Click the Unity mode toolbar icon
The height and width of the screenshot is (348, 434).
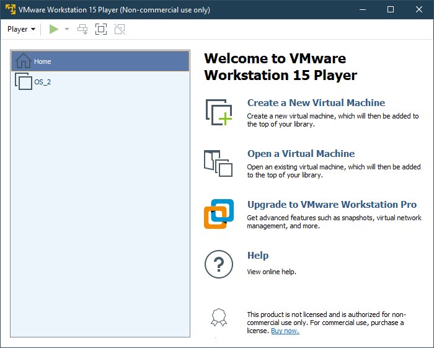pyautogui.click(x=120, y=29)
